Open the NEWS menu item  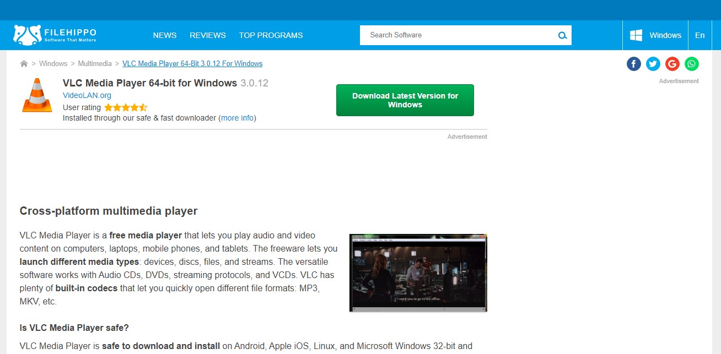(165, 35)
